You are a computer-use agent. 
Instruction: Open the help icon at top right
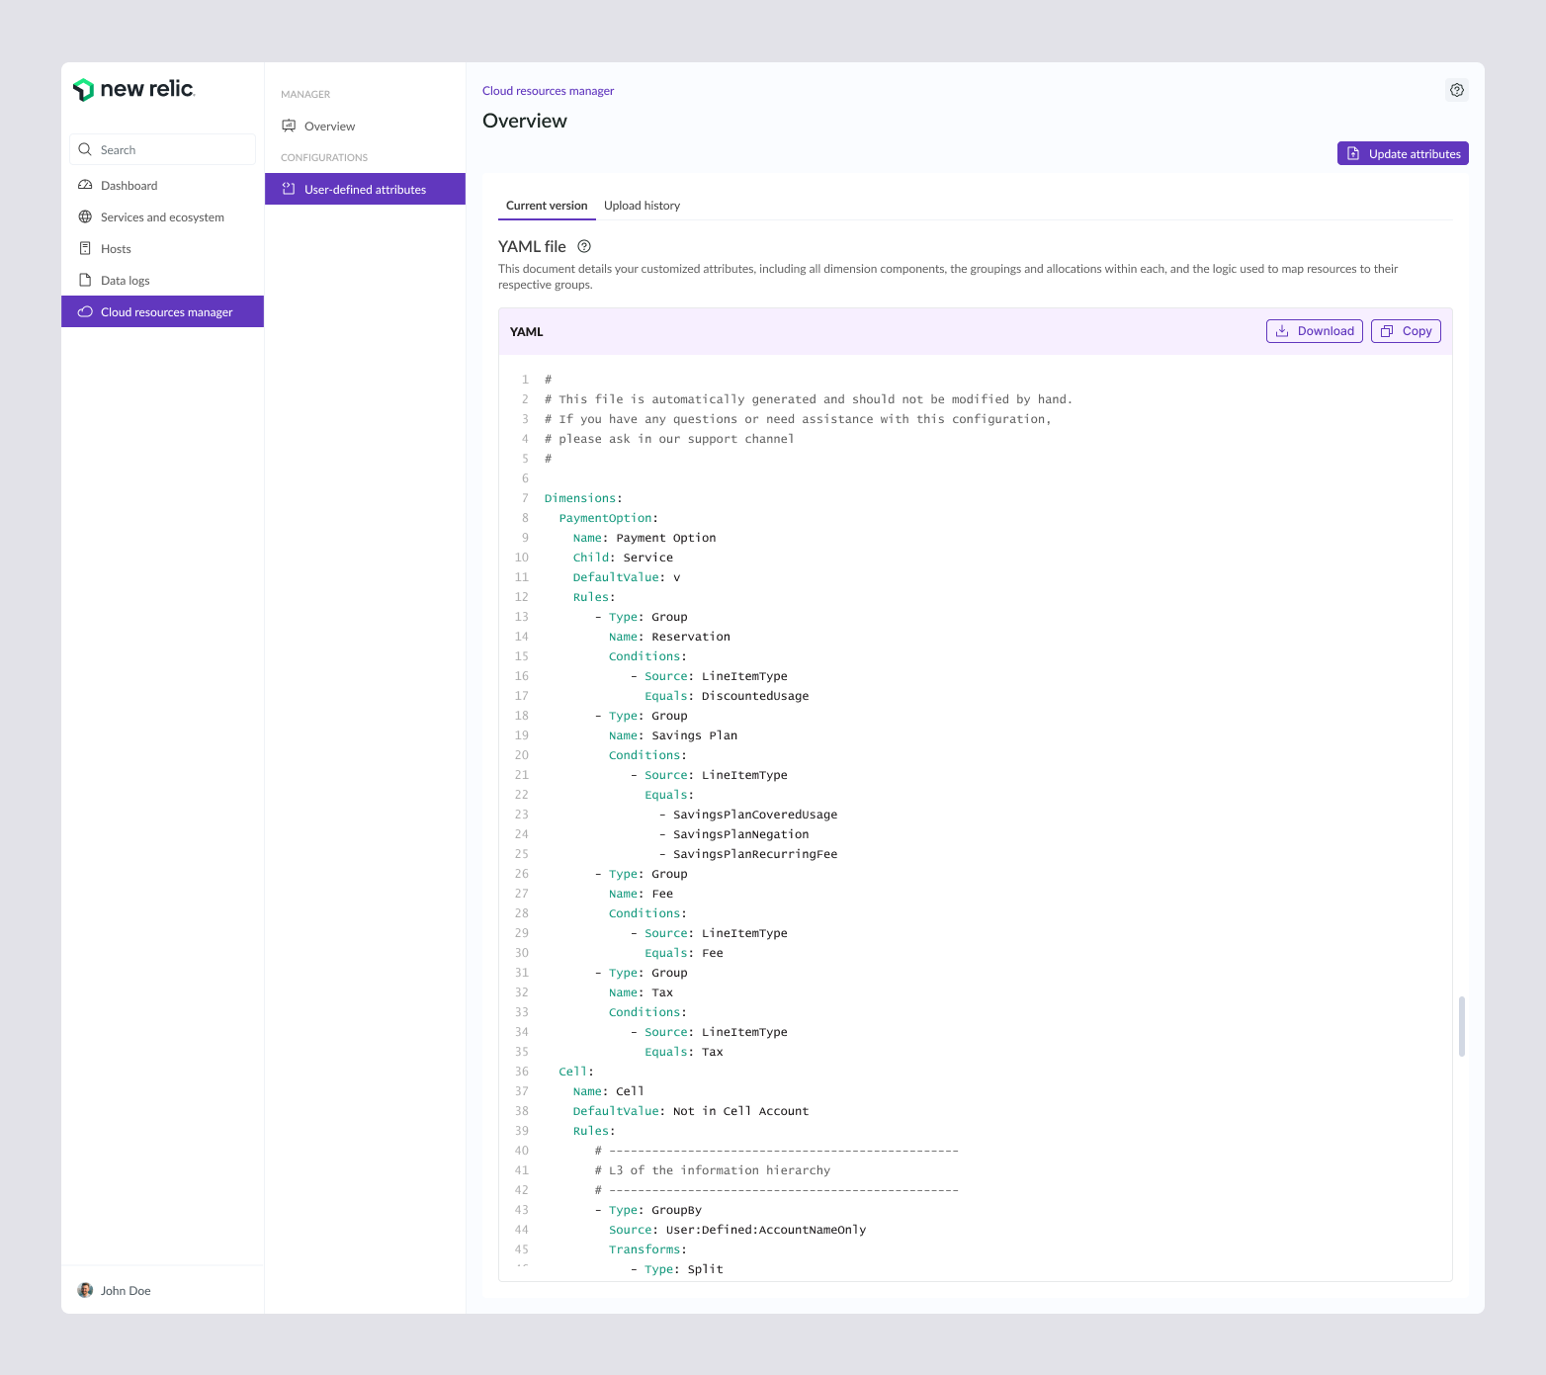tap(1457, 90)
